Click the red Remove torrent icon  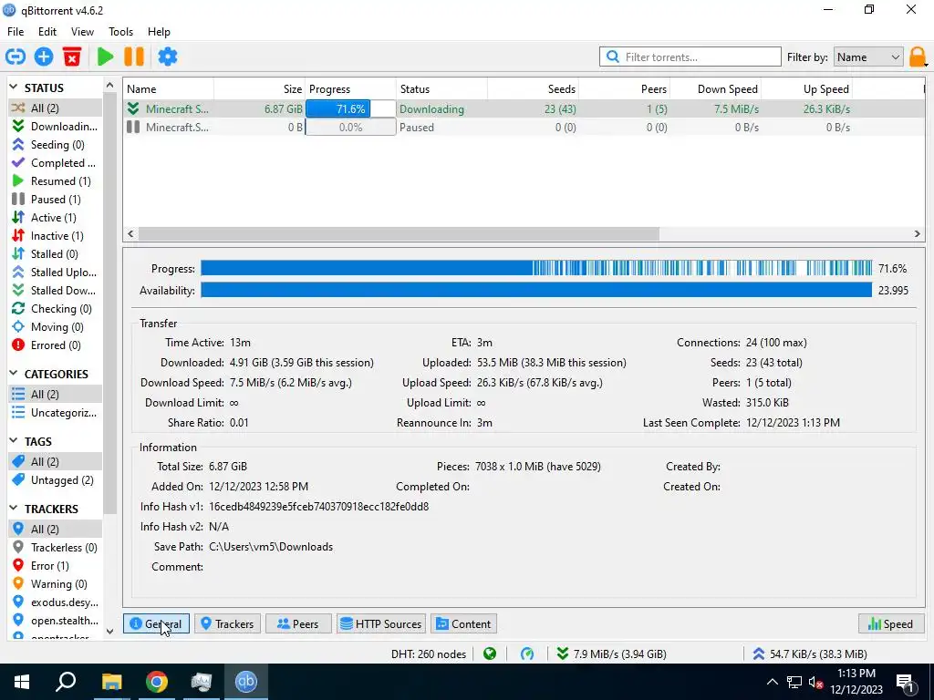point(72,57)
